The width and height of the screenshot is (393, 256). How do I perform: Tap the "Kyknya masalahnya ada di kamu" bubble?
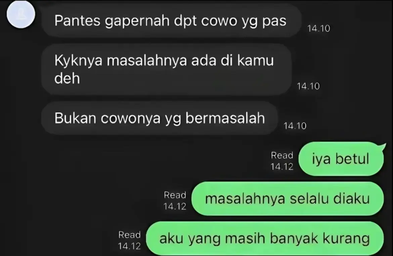pyautogui.click(x=166, y=70)
